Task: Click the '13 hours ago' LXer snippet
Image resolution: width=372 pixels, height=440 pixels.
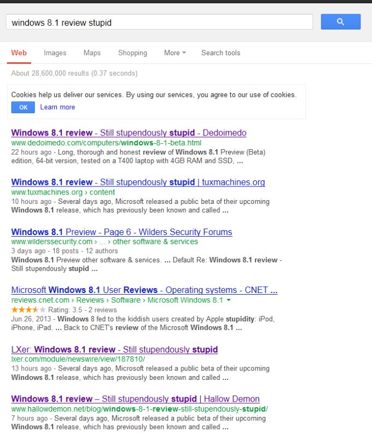Action: [141, 373]
